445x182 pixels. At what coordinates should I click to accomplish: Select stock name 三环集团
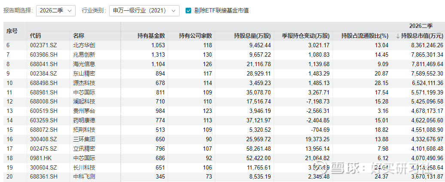[x=84, y=139]
